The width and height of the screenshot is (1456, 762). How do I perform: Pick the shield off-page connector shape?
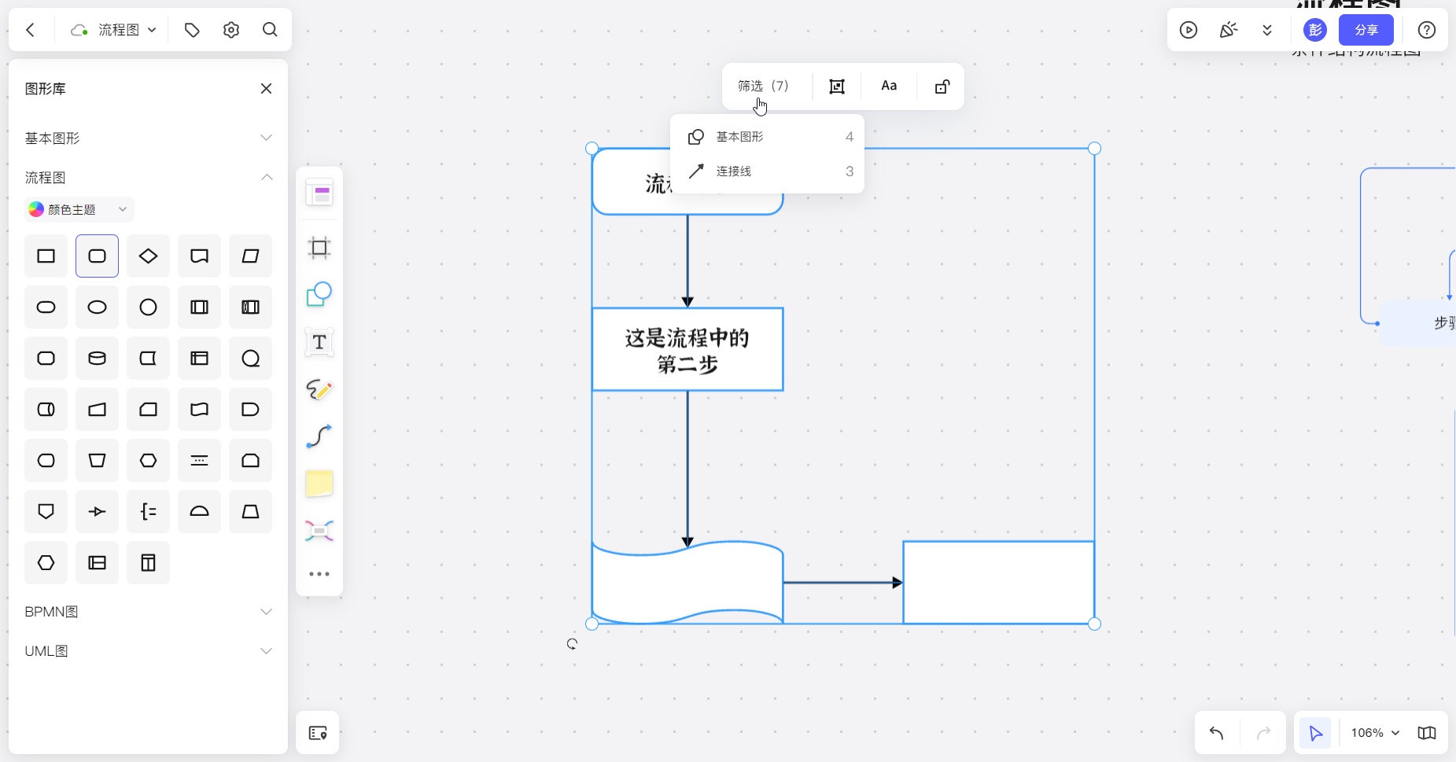click(x=46, y=512)
